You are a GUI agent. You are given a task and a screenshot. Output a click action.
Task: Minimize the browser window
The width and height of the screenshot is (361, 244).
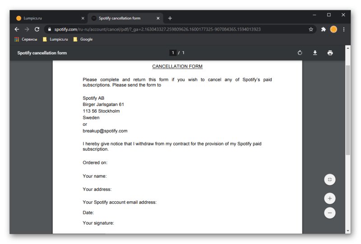coord(314,15)
